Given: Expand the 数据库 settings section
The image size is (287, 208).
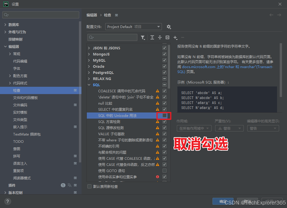Looking at the screenshot, I should (5, 25).
